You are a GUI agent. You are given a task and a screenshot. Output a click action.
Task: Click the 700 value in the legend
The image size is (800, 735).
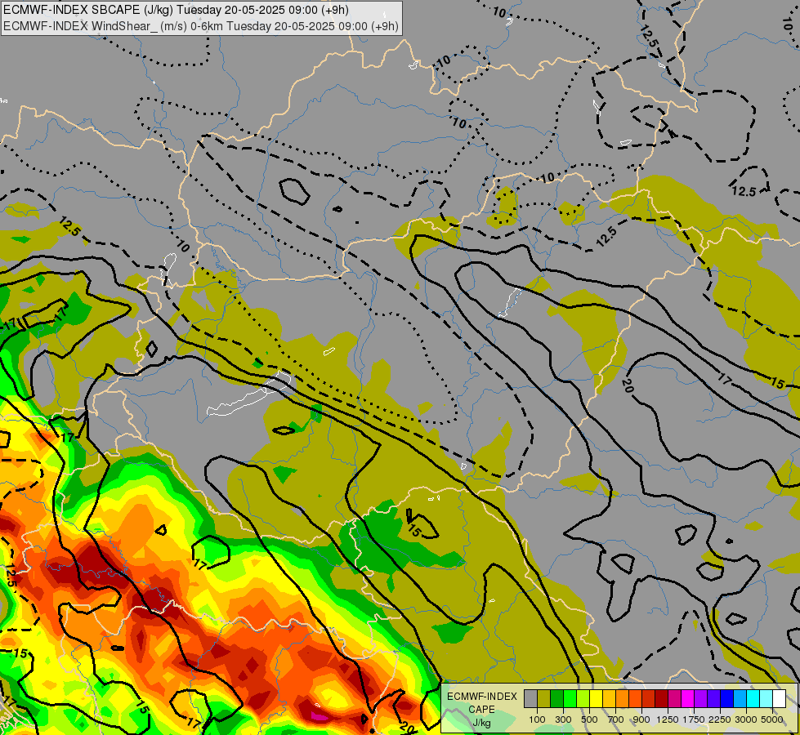(x=616, y=719)
